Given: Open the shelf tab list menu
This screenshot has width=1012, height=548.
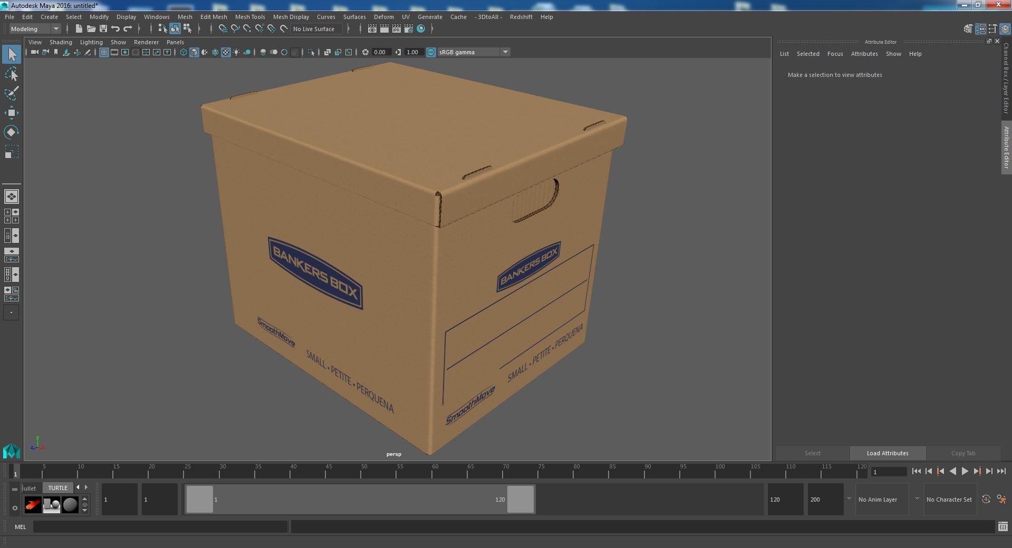Looking at the screenshot, I should click(x=15, y=489).
